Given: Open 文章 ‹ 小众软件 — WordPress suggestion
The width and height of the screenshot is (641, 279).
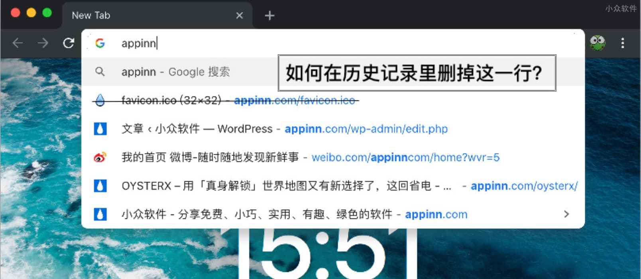Looking at the screenshot, I should (333, 129).
